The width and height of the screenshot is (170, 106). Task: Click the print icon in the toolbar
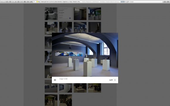[25, 2]
